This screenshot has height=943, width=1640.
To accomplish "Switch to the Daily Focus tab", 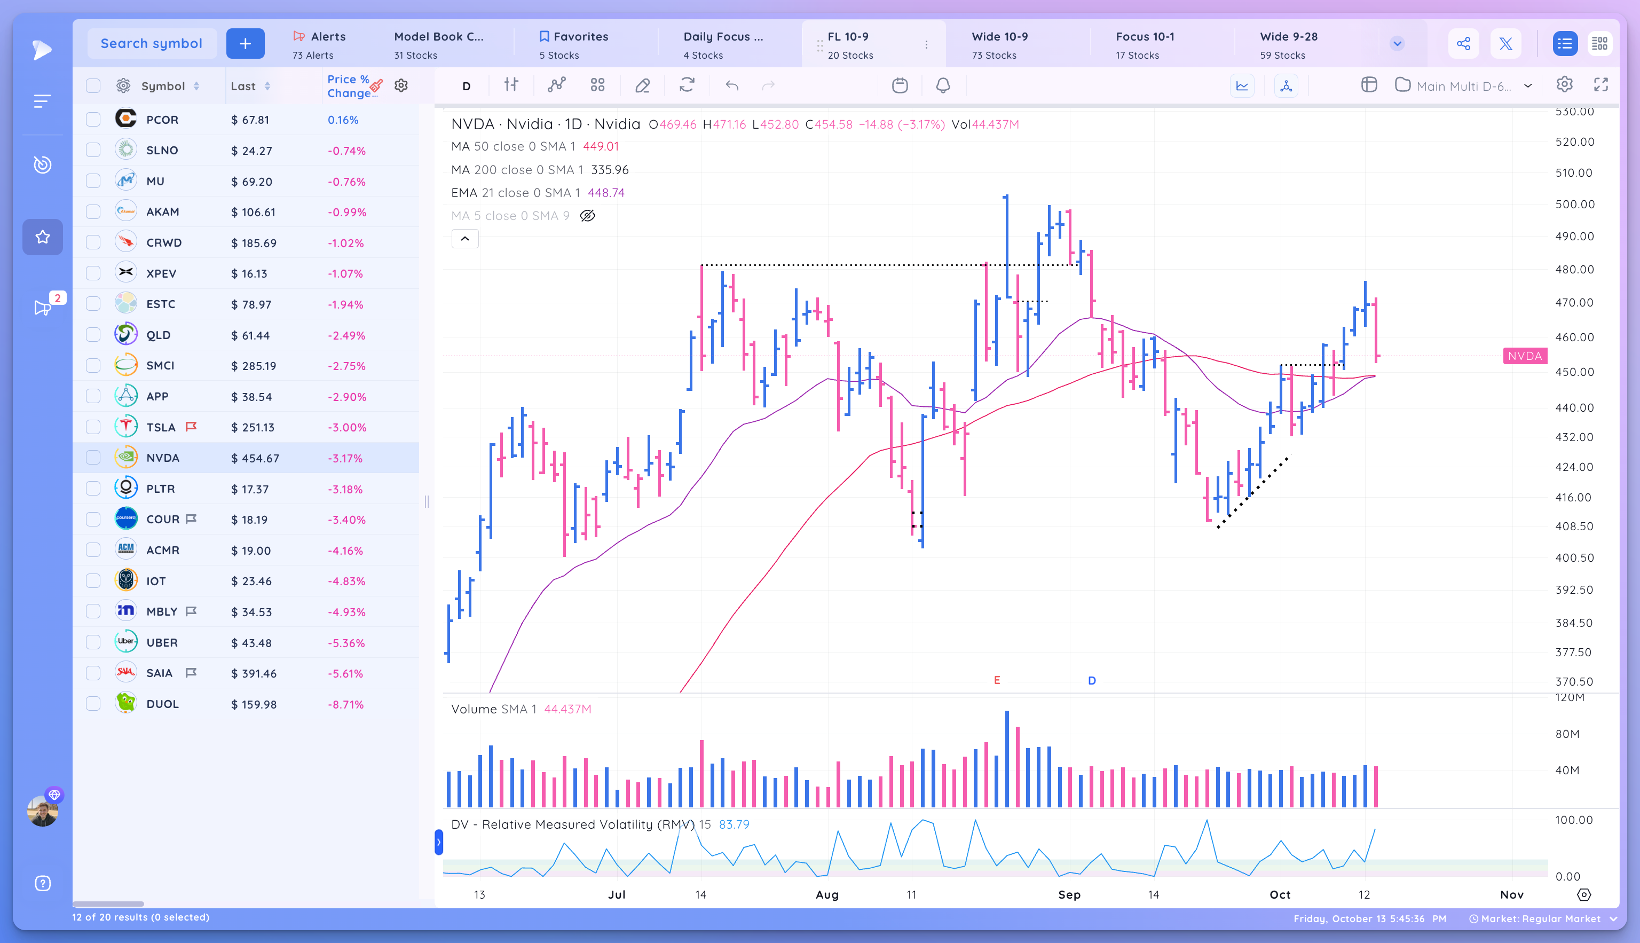I will [723, 45].
